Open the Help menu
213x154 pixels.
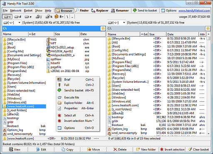pos(48,11)
